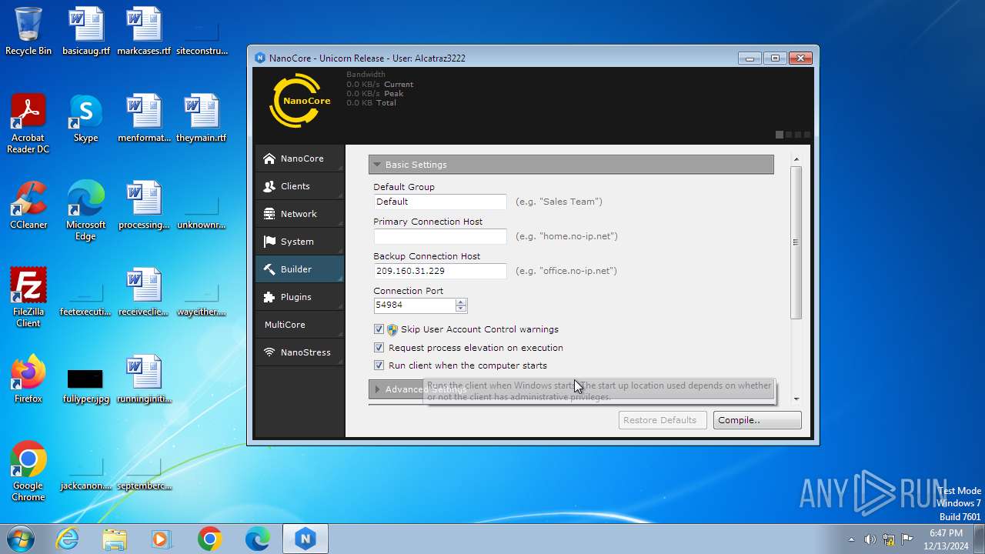985x554 pixels.
Task: Click the builder panel vertical scrollbar
Action: [x=796, y=242]
